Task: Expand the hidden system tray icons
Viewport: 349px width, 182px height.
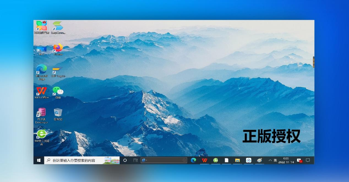Action: [270, 160]
